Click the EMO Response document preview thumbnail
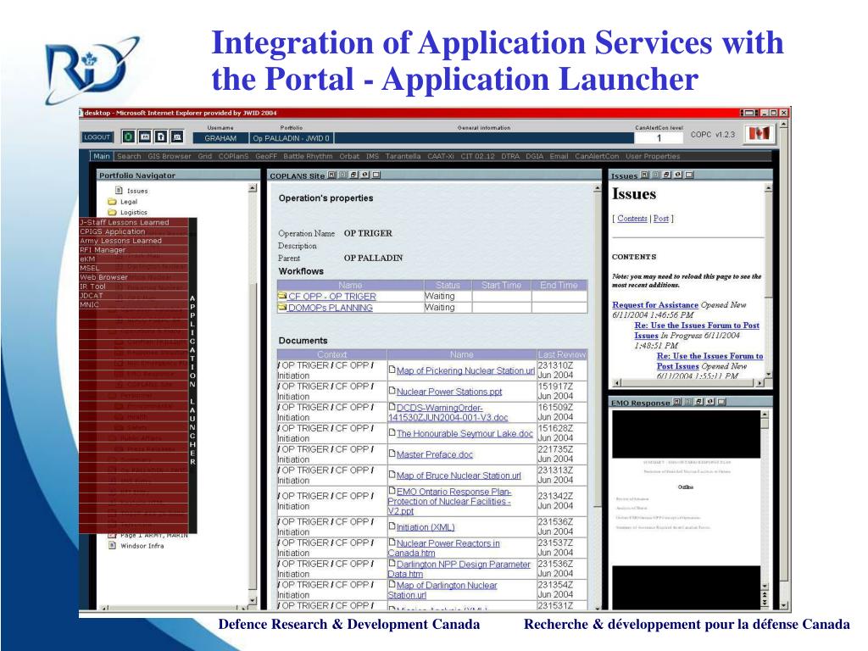The width and height of the screenshot is (868, 651). pyautogui.click(x=686, y=509)
